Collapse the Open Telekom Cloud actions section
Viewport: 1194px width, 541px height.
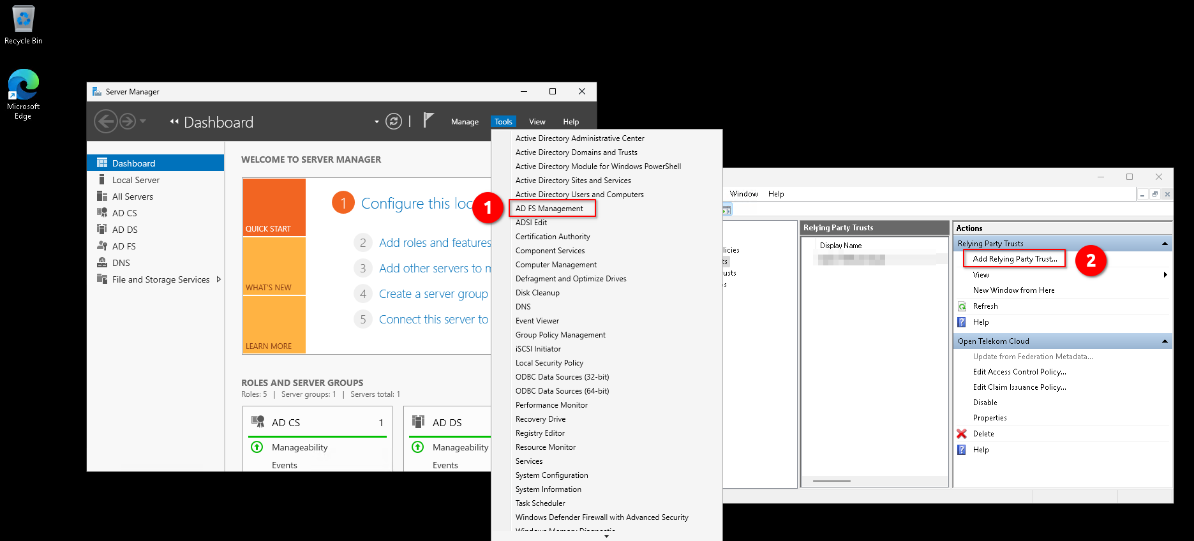click(1165, 341)
